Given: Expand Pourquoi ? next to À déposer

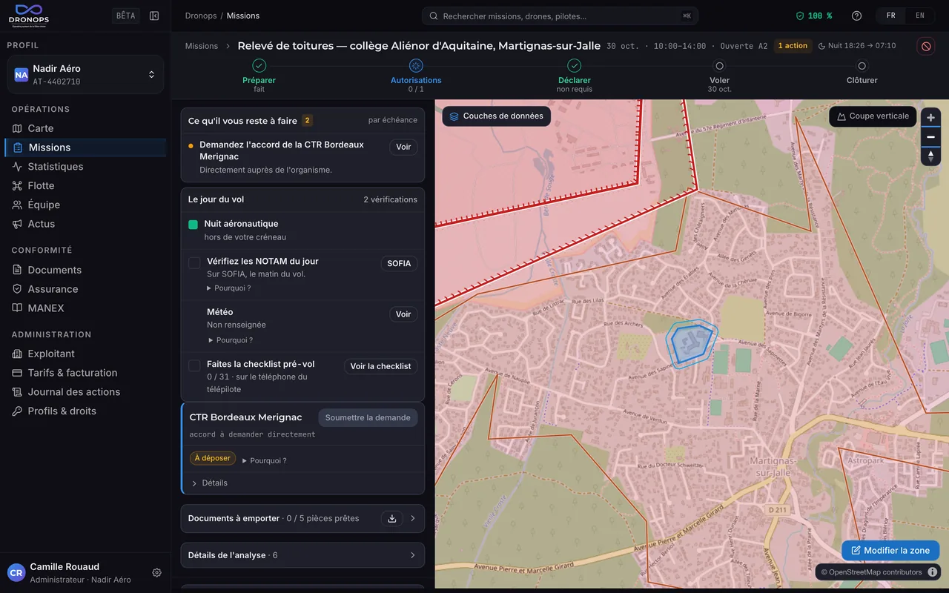Looking at the screenshot, I should pyautogui.click(x=265, y=460).
